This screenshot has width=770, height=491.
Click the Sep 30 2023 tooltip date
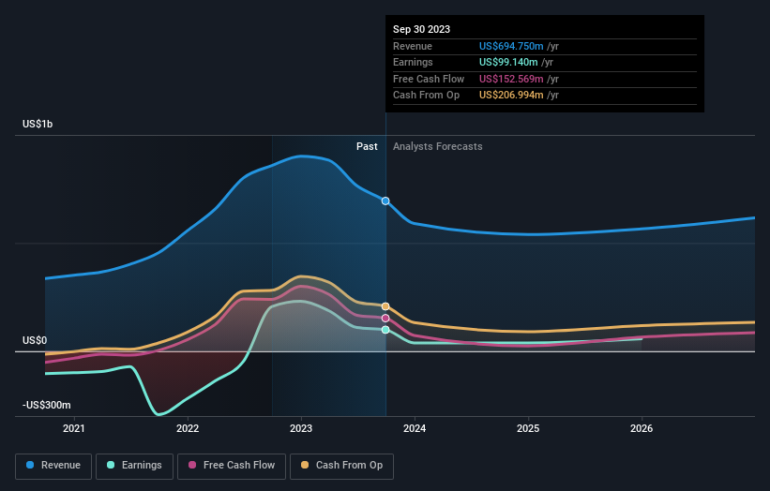coord(421,29)
